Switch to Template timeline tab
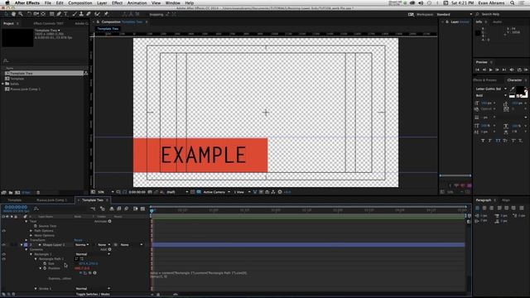This screenshot has width=530, height=298. [x=15, y=200]
